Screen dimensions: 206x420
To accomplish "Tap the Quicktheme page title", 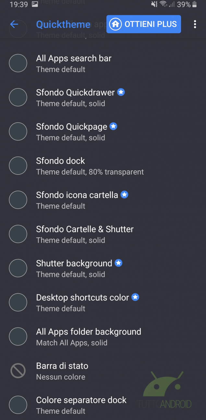I will [x=63, y=24].
